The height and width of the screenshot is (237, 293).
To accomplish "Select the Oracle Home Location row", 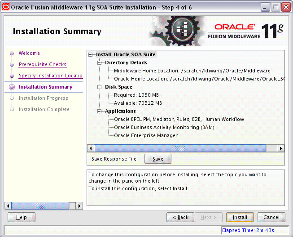I will pyautogui.click(x=199, y=79).
